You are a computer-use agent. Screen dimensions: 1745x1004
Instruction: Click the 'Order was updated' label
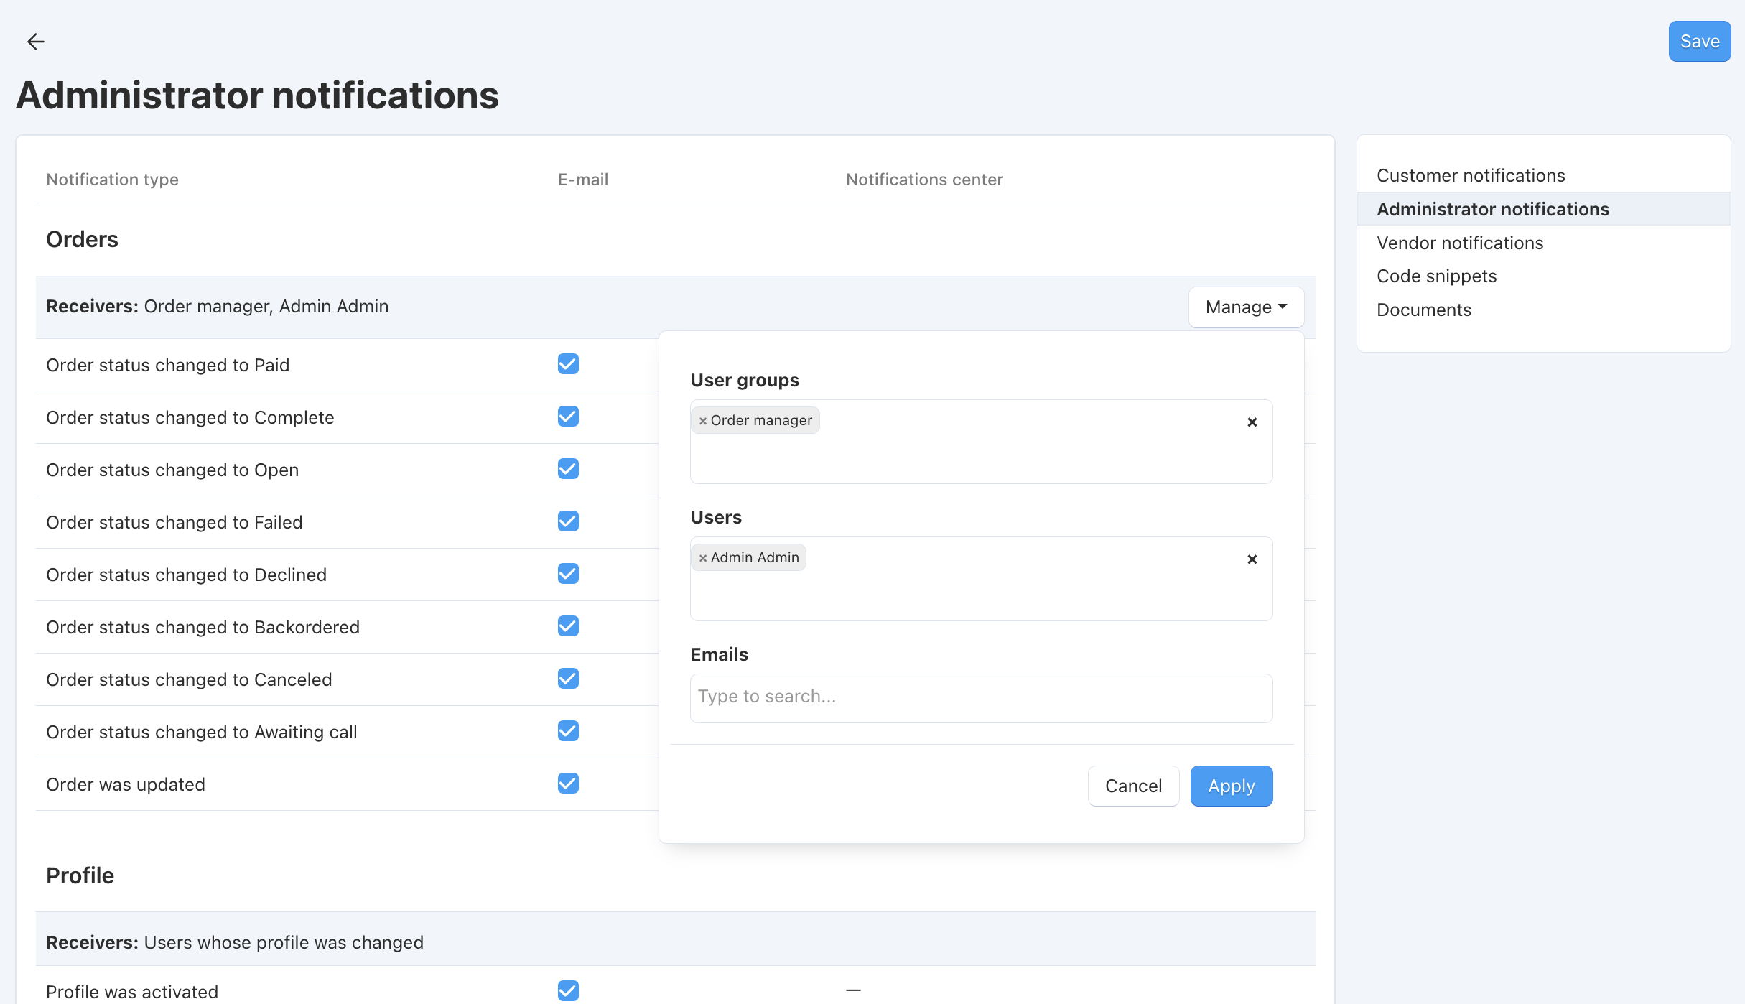[x=126, y=784]
